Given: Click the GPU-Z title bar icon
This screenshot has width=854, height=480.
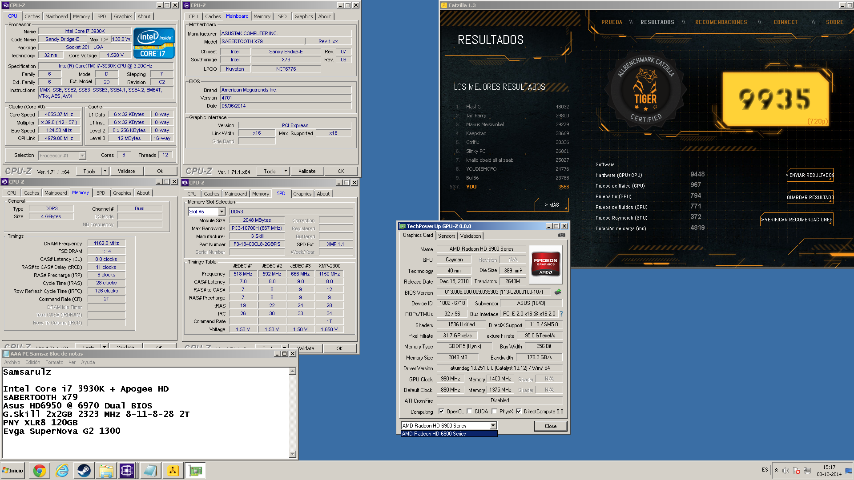Looking at the screenshot, I should point(403,226).
